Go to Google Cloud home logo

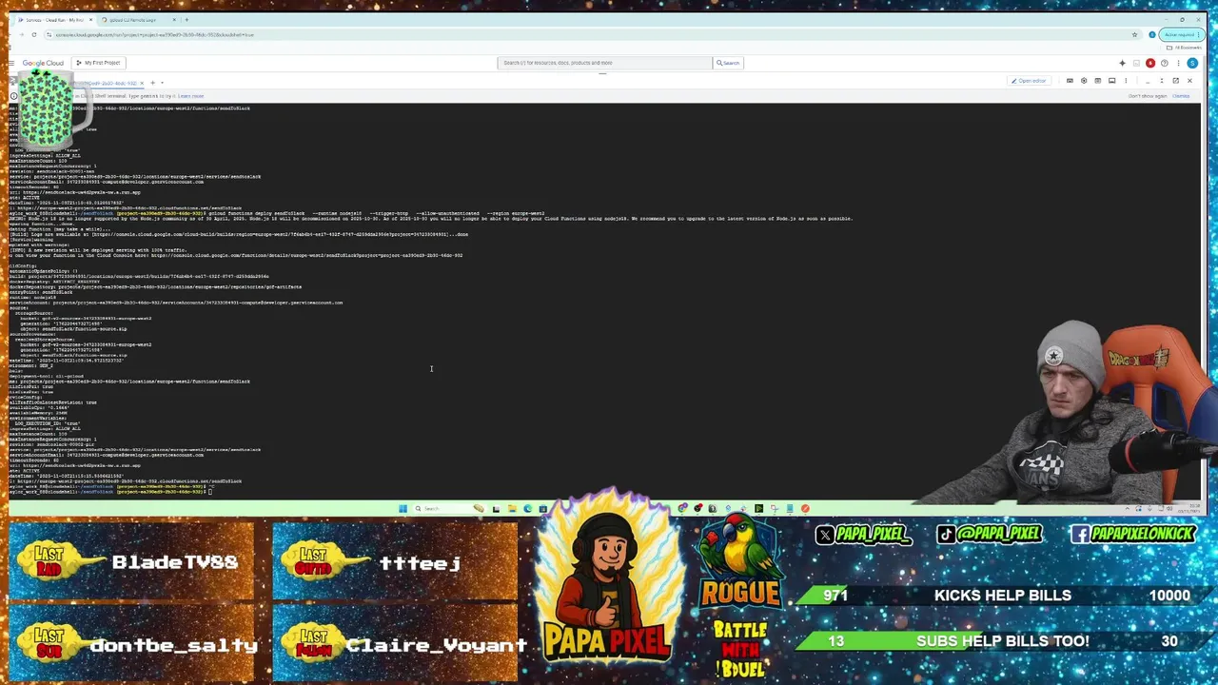(43, 63)
